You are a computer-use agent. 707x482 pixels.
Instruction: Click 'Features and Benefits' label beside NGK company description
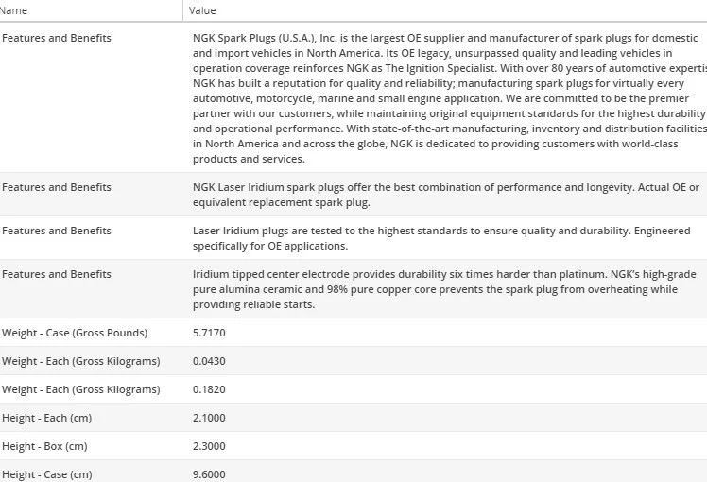[x=57, y=38]
